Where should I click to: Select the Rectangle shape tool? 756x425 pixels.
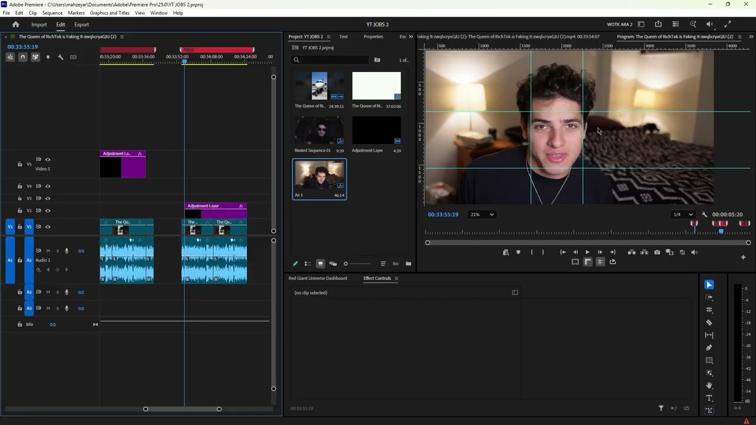(709, 360)
